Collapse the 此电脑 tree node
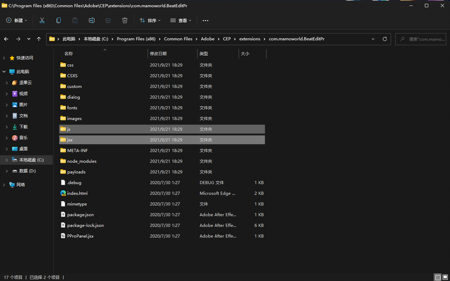This screenshot has height=281, width=450. [x=4, y=72]
